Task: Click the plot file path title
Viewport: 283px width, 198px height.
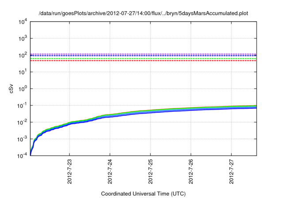Action: [x=143, y=13]
